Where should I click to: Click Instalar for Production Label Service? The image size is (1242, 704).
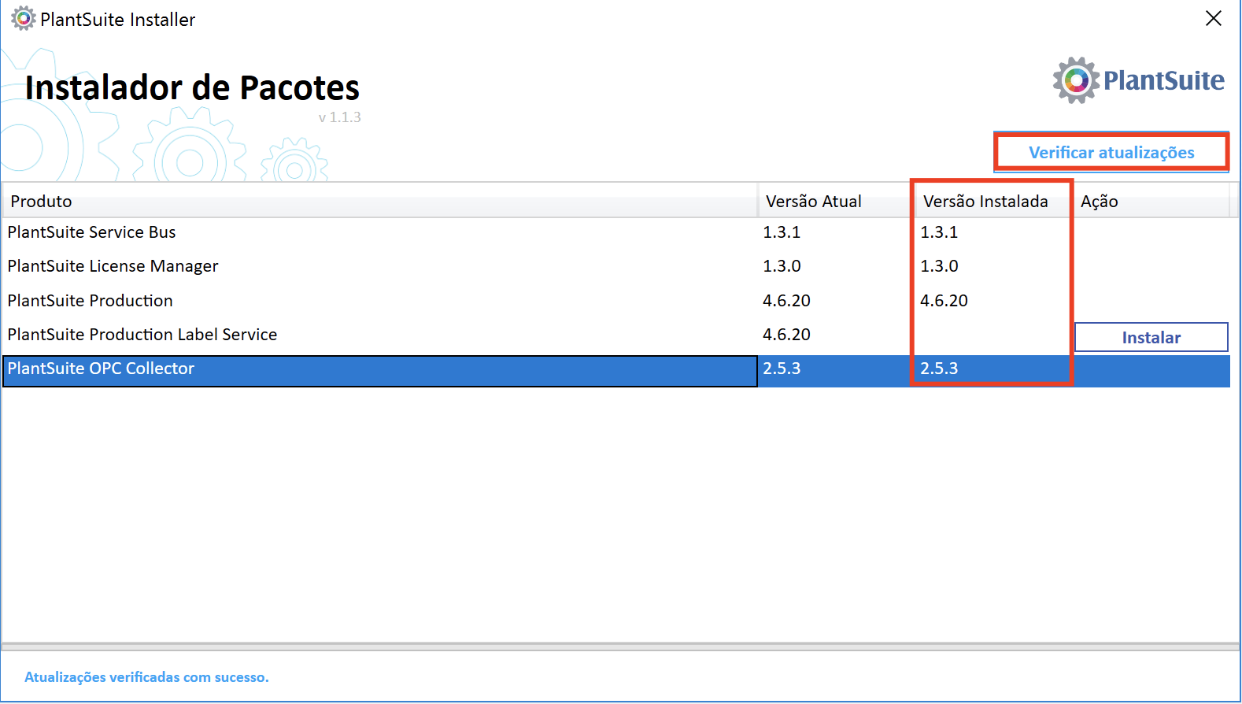click(x=1151, y=337)
